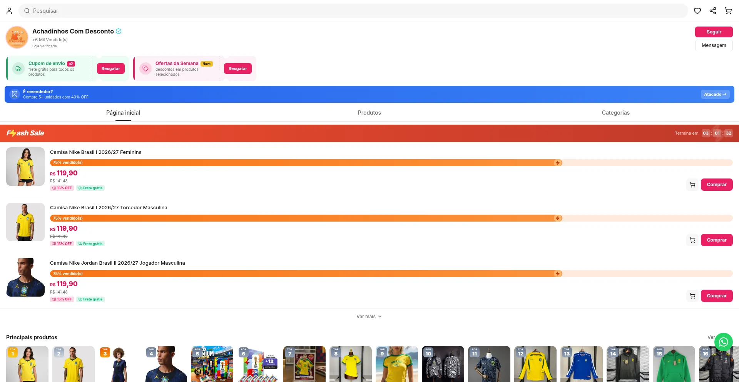
Task: Open WhatsApp chat floating button
Action: [724, 342]
